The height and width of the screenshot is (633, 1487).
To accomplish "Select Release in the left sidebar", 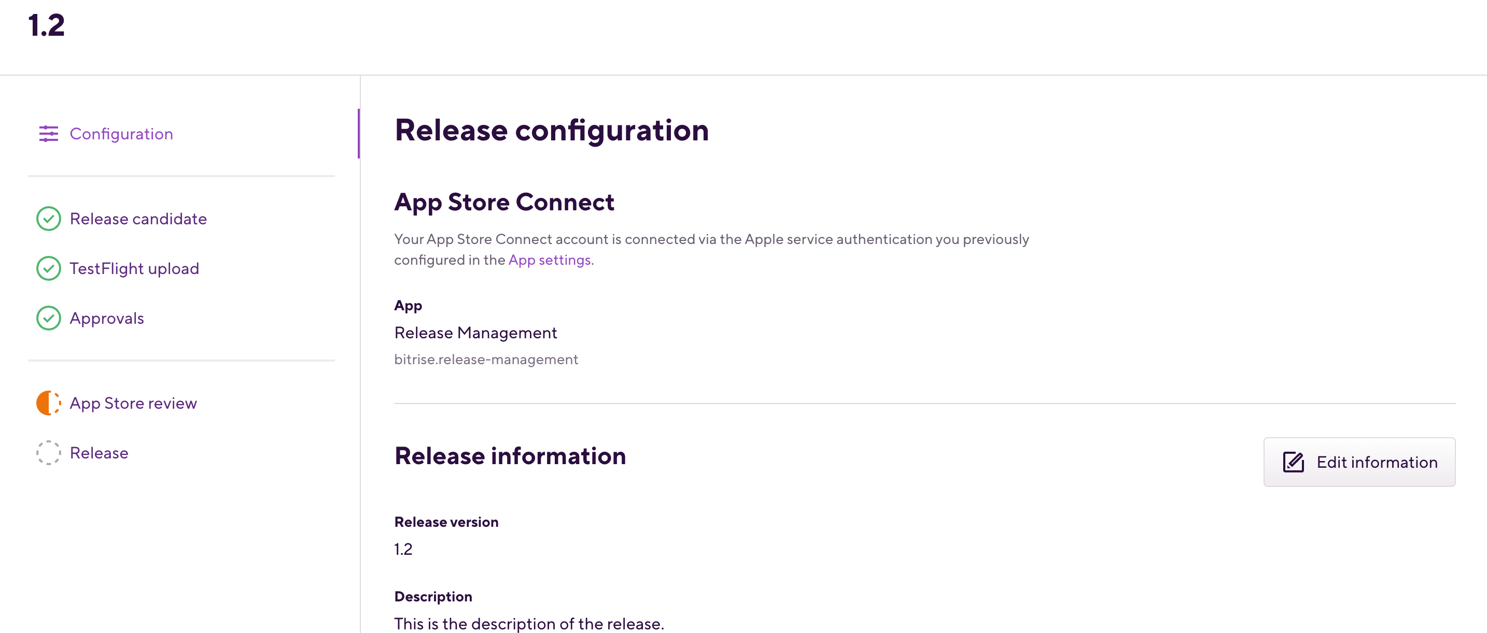I will click(99, 453).
